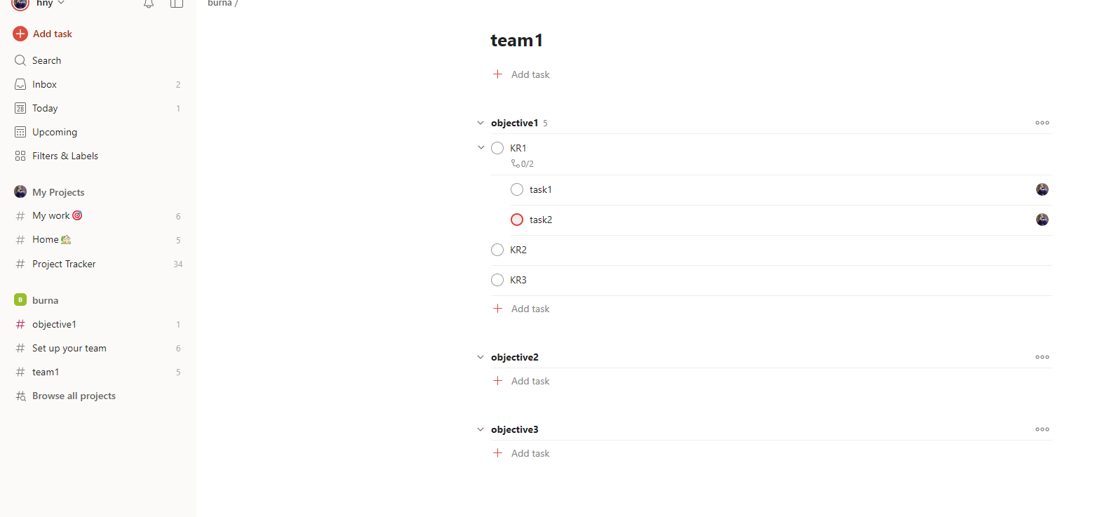Open the Project Tracker project

click(x=64, y=264)
